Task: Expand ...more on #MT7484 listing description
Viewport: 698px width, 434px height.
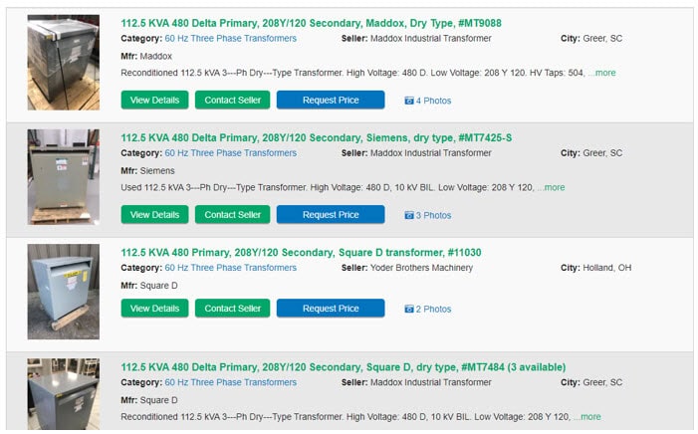Action: coord(587,417)
